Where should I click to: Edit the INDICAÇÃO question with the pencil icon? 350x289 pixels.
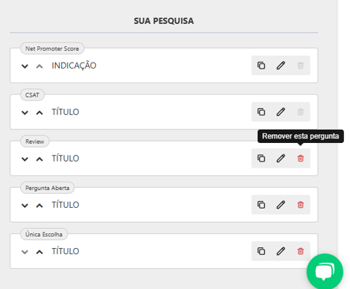[x=281, y=66]
